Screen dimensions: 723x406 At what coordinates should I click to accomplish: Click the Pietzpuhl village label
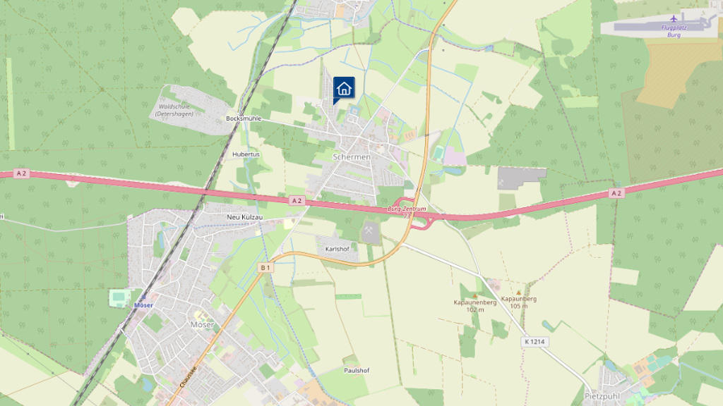tap(602, 396)
